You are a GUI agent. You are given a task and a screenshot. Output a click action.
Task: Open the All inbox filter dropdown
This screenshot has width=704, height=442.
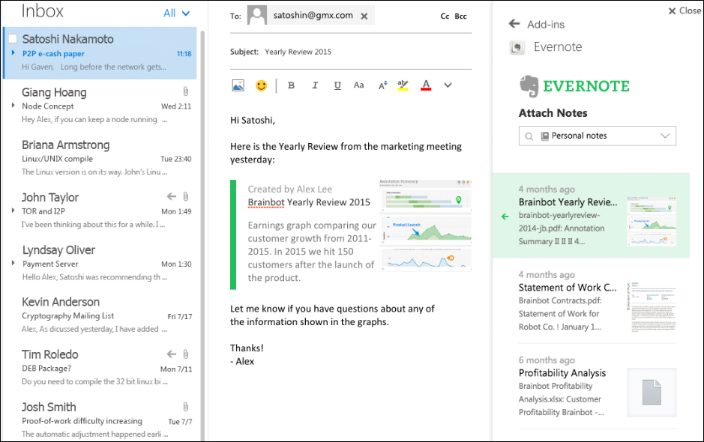[x=175, y=12]
